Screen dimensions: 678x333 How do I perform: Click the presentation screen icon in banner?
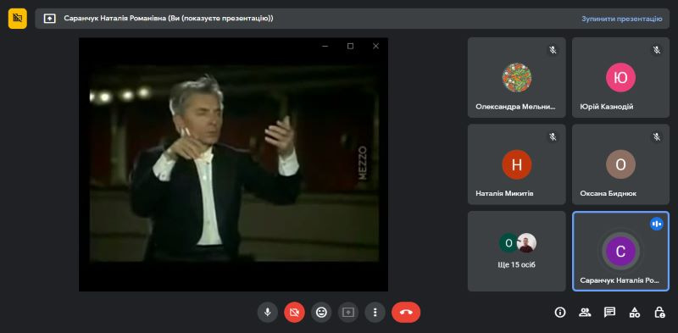[x=50, y=19]
